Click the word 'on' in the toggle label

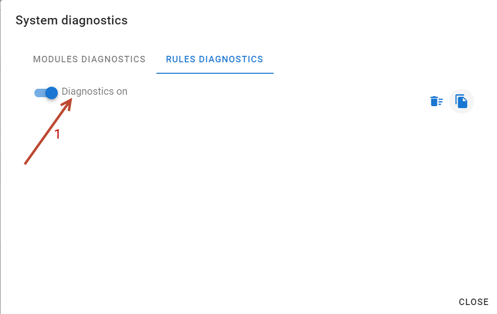pyautogui.click(x=122, y=92)
